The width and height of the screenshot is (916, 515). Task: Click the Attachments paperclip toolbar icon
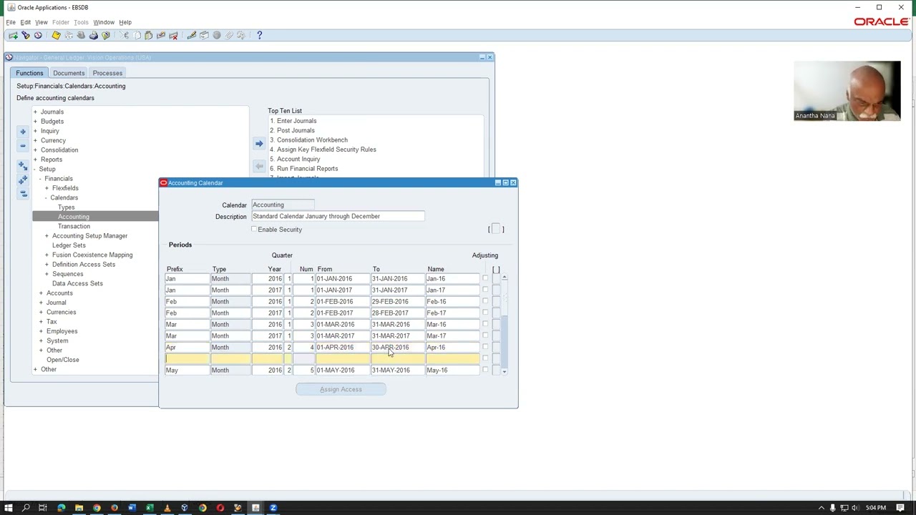(x=229, y=36)
